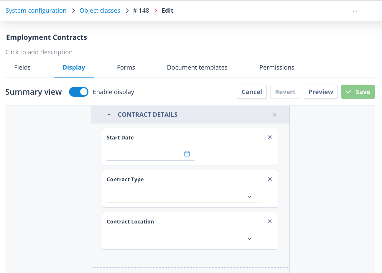Go to the Permissions tab
This screenshot has width=382, height=273.
pyautogui.click(x=277, y=68)
